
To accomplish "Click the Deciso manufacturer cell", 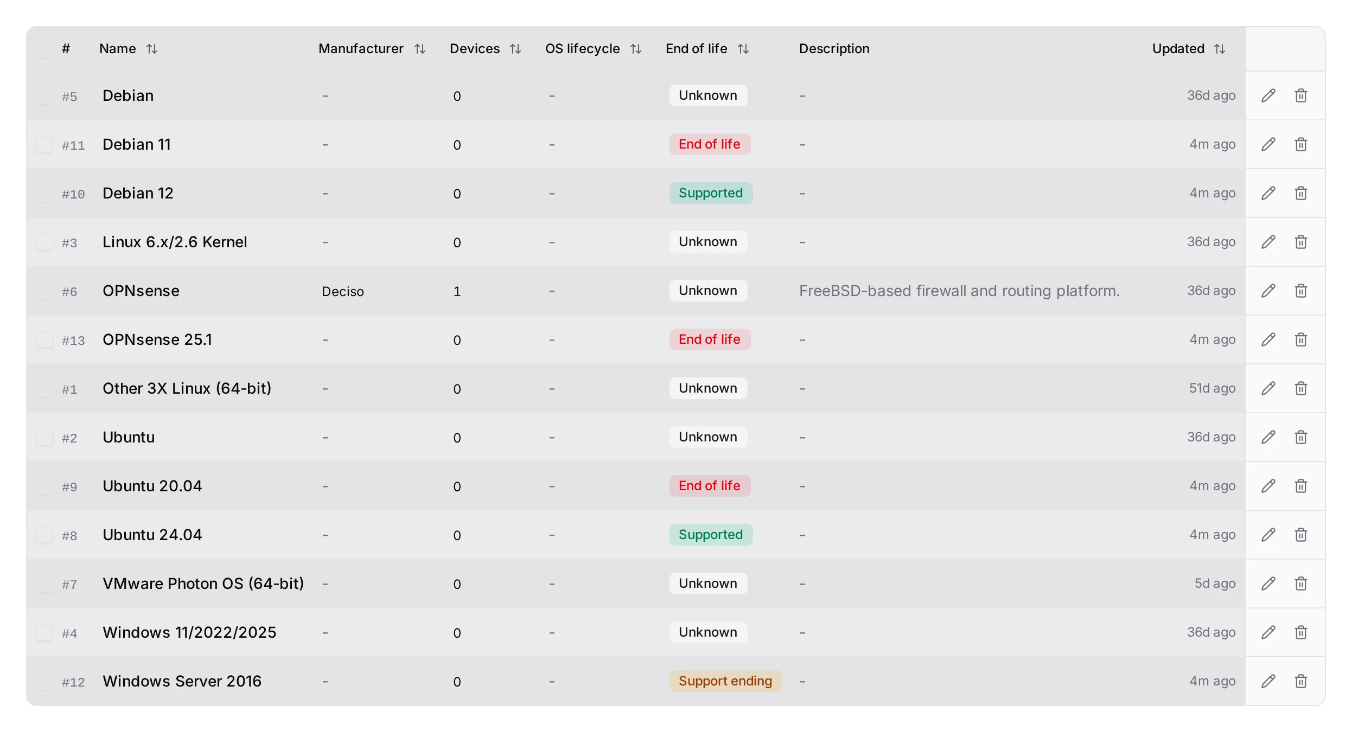I will [x=343, y=291].
